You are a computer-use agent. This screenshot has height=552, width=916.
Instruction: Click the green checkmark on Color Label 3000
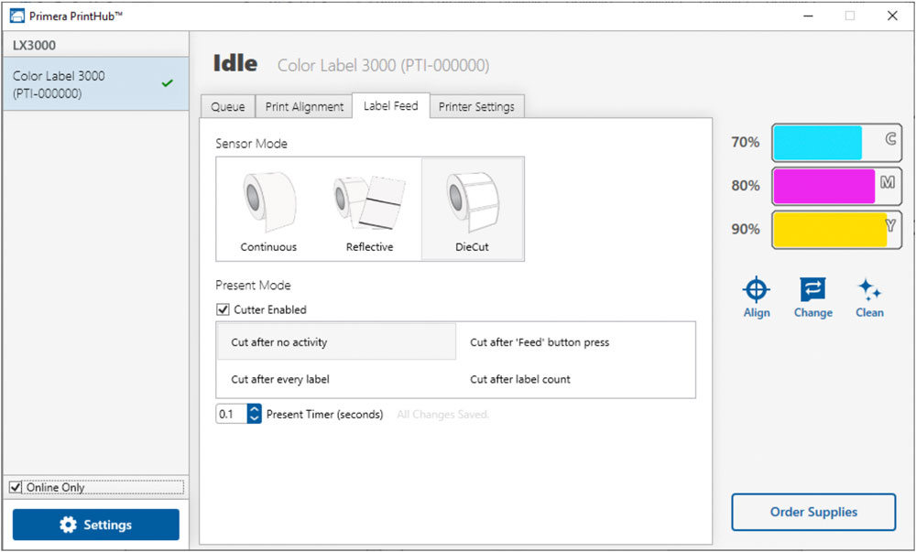(167, 83)
